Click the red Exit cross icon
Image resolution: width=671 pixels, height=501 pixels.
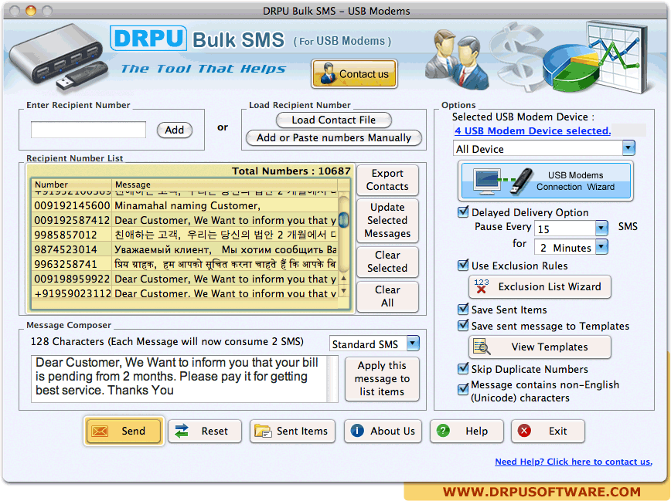point(524,431)
